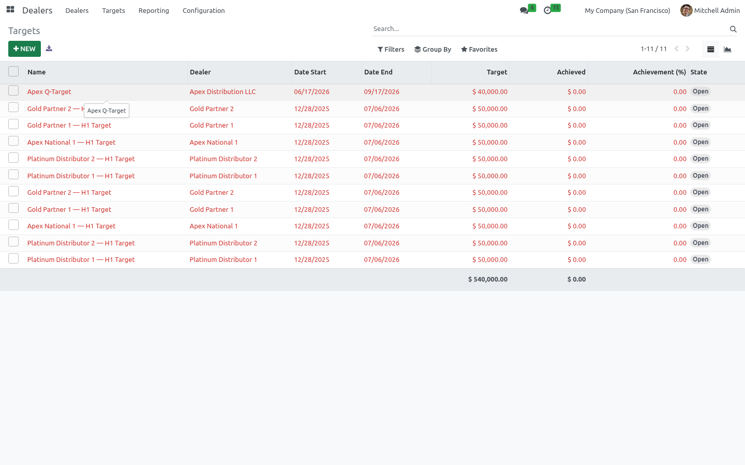This screenshot has height=465, width=745.
Task: Create a new target with NEW
Action: (x=24, y=49)
